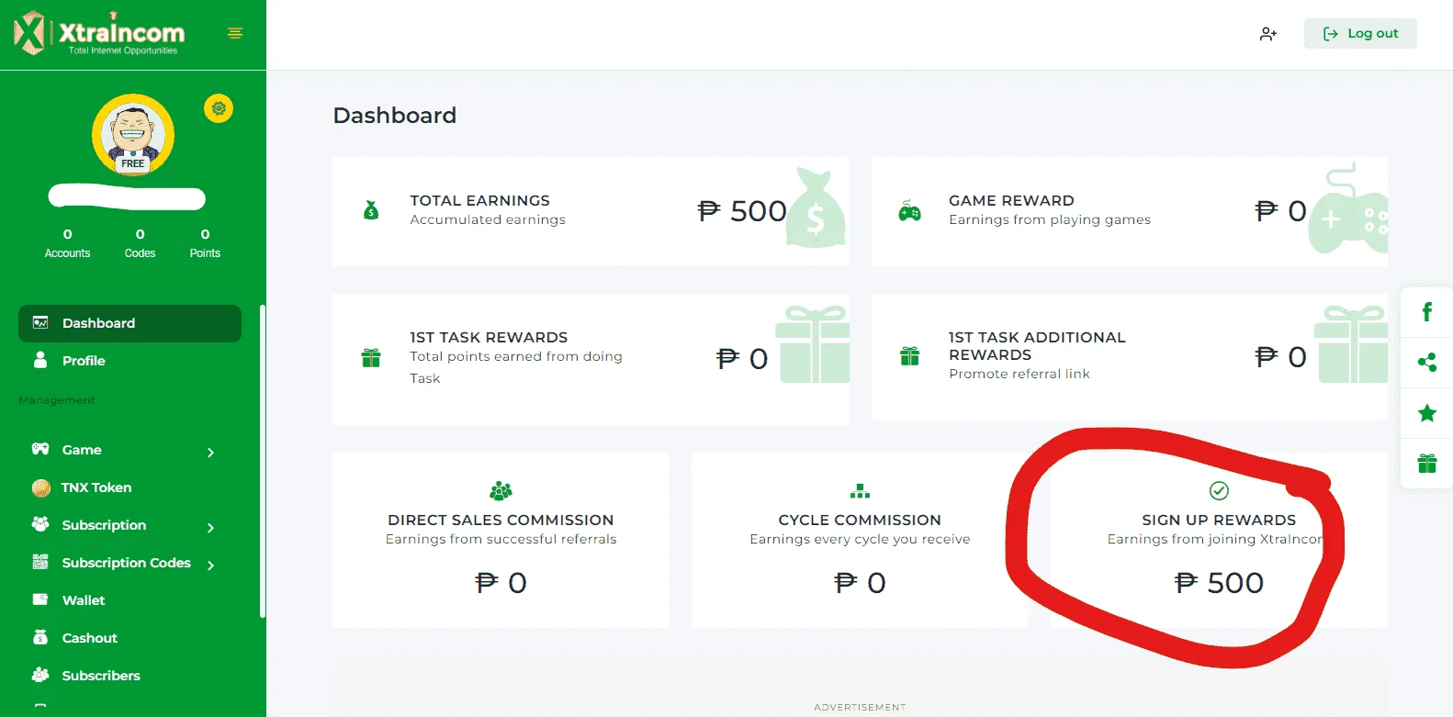Click the Dashboard chart icon
The width and height of the screenshot is (1453, 717).
[40, 322]
